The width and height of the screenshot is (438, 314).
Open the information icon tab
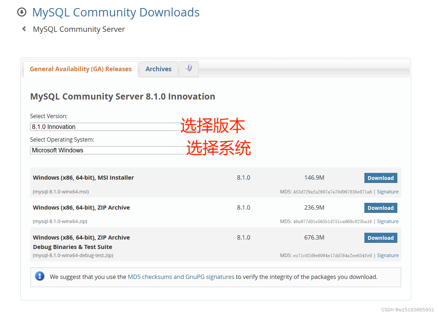coord(189,69)
